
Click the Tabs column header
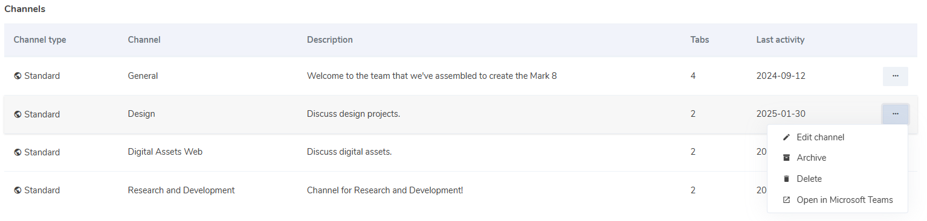[x=700, y=40]
